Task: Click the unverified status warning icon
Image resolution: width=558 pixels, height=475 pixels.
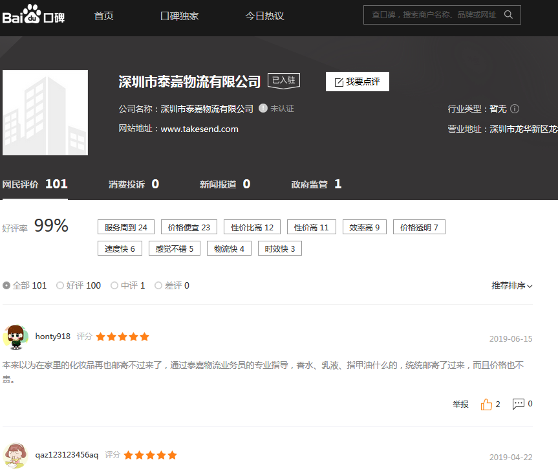Action: coord(263,108)
